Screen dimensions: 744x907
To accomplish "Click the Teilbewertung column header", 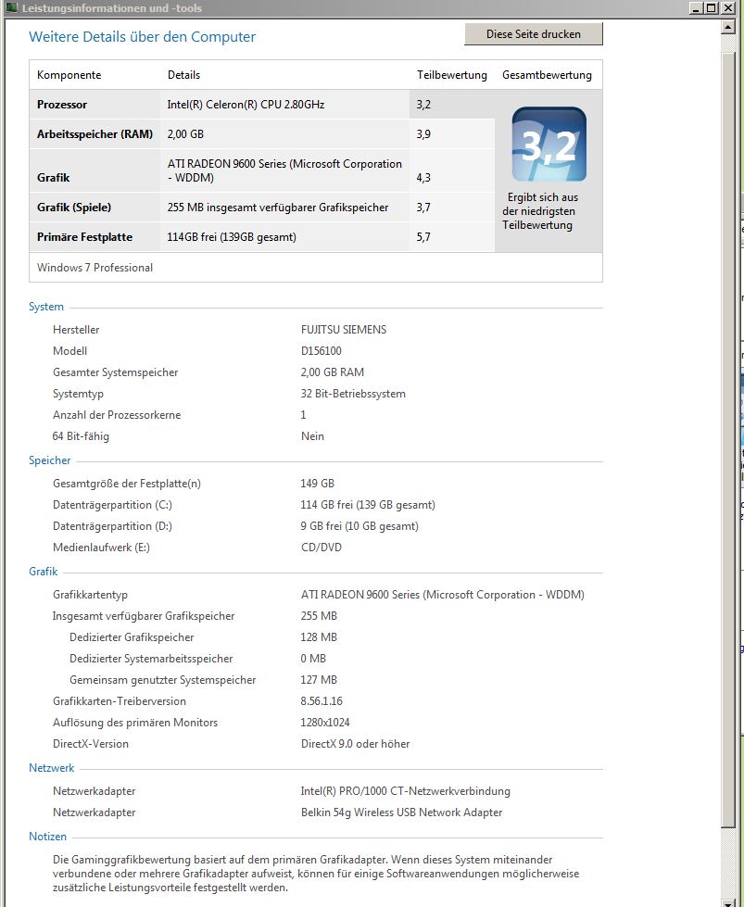I will [x=452, y=75].
